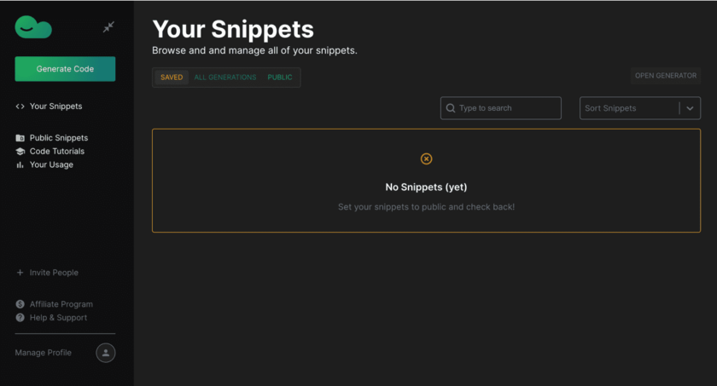Click the question mark Help icon
Image resolution: width=717 pixels, height=386 pixels.
click(x=20, y=318)
